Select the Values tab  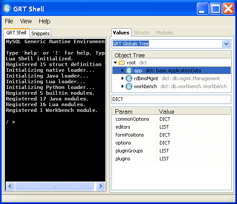(x=121, y=33)
